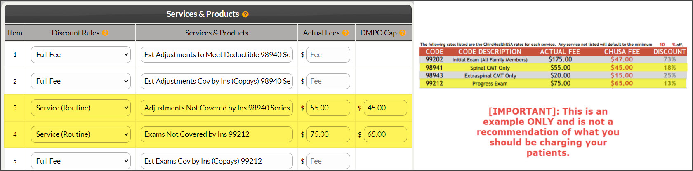Viewport: 693px width, 171px height.
Task: Focus the 45.00 DMPO cap field
Action: (385, 108)
